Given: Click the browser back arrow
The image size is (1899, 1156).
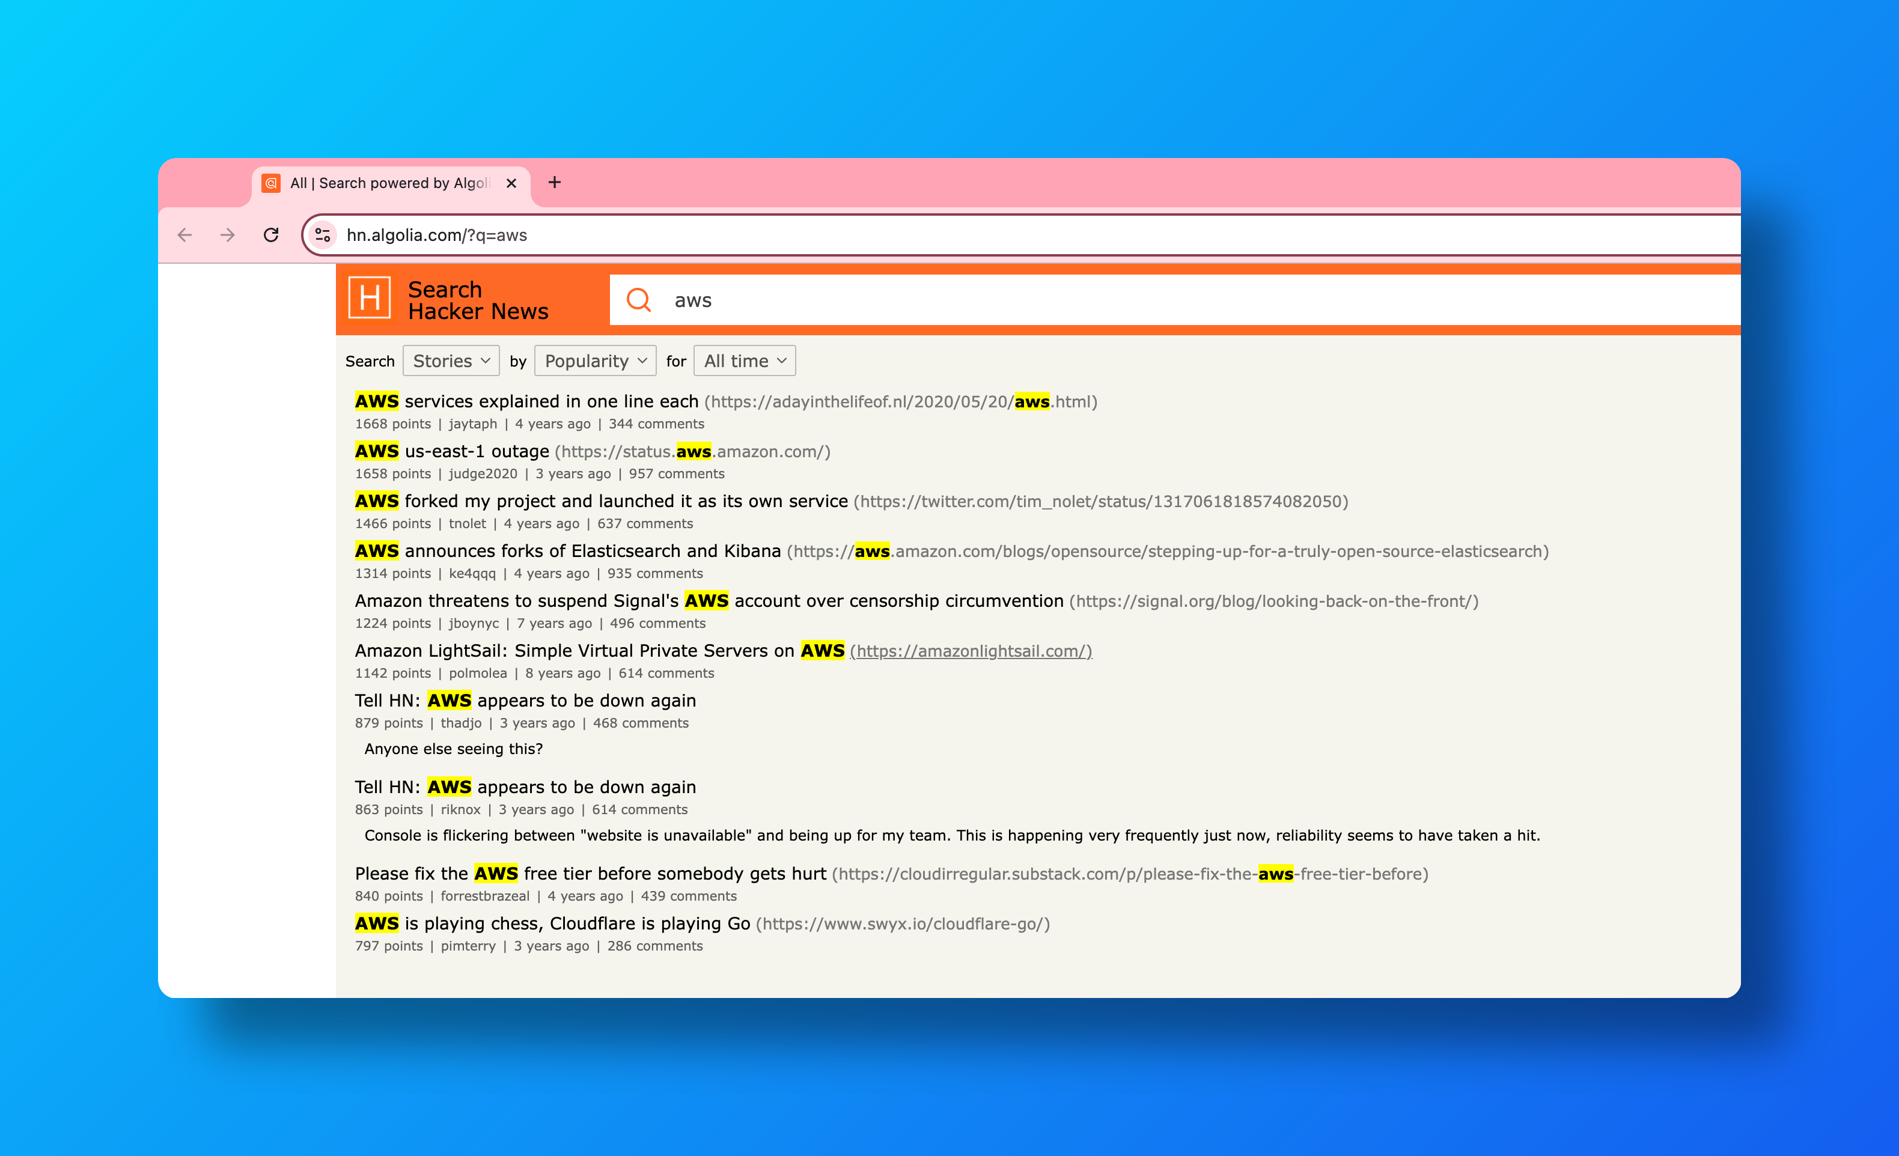Looking at the screenshot, I should [184, 235].
